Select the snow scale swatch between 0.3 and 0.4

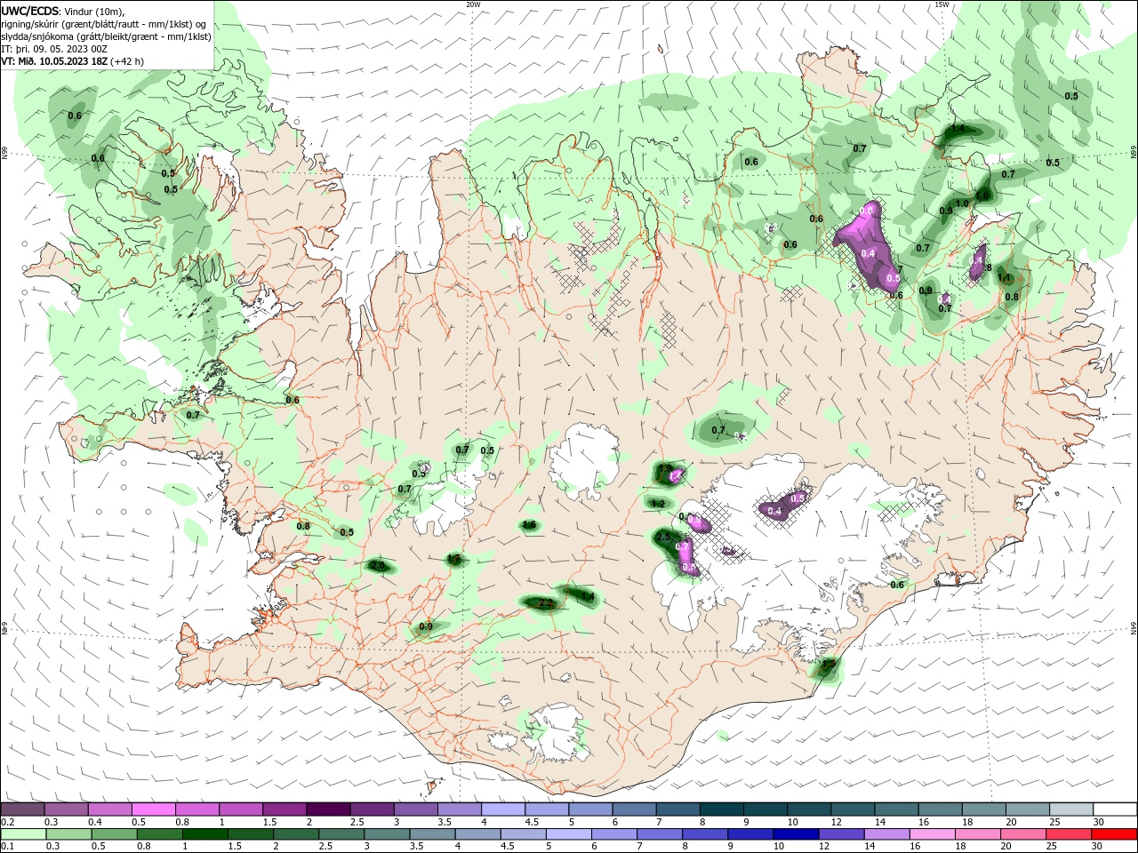tap(66, 809)
